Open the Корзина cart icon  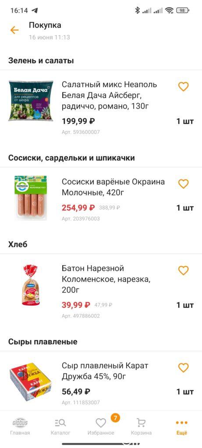pyautogui.click(x=141, y=427)
